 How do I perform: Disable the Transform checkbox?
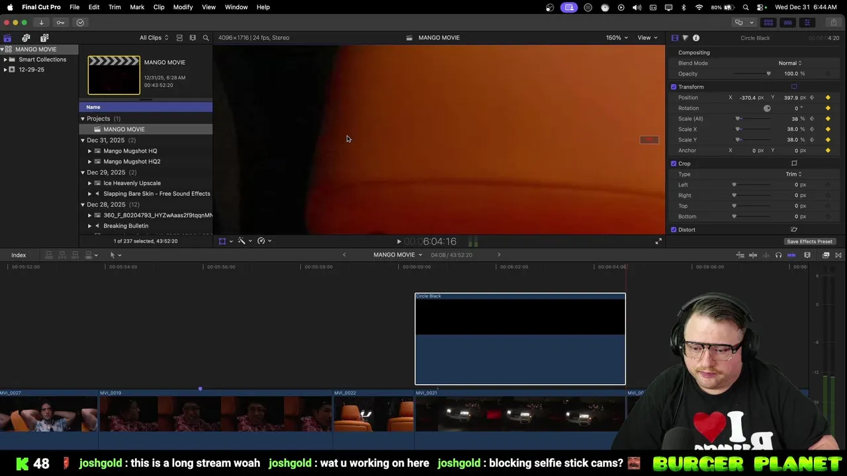[674, 87]
